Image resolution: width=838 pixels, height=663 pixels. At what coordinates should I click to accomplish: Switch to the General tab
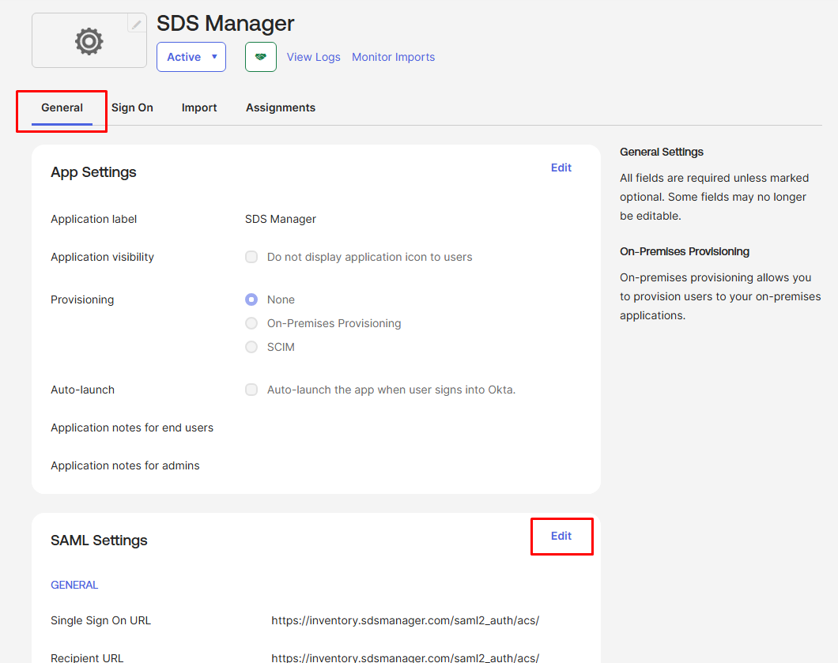62,107
